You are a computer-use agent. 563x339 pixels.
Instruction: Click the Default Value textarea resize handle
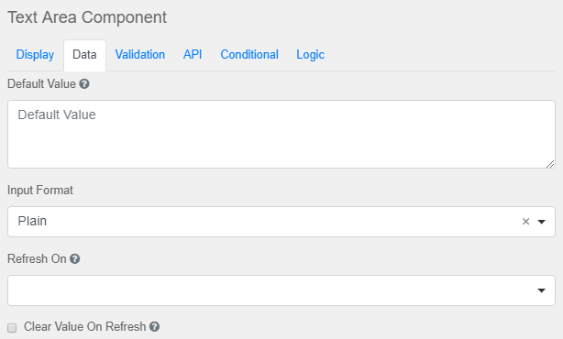[550, 164]
